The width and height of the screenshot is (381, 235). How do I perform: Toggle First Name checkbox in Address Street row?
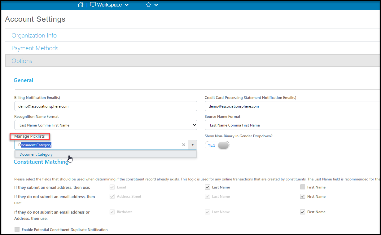303,197
